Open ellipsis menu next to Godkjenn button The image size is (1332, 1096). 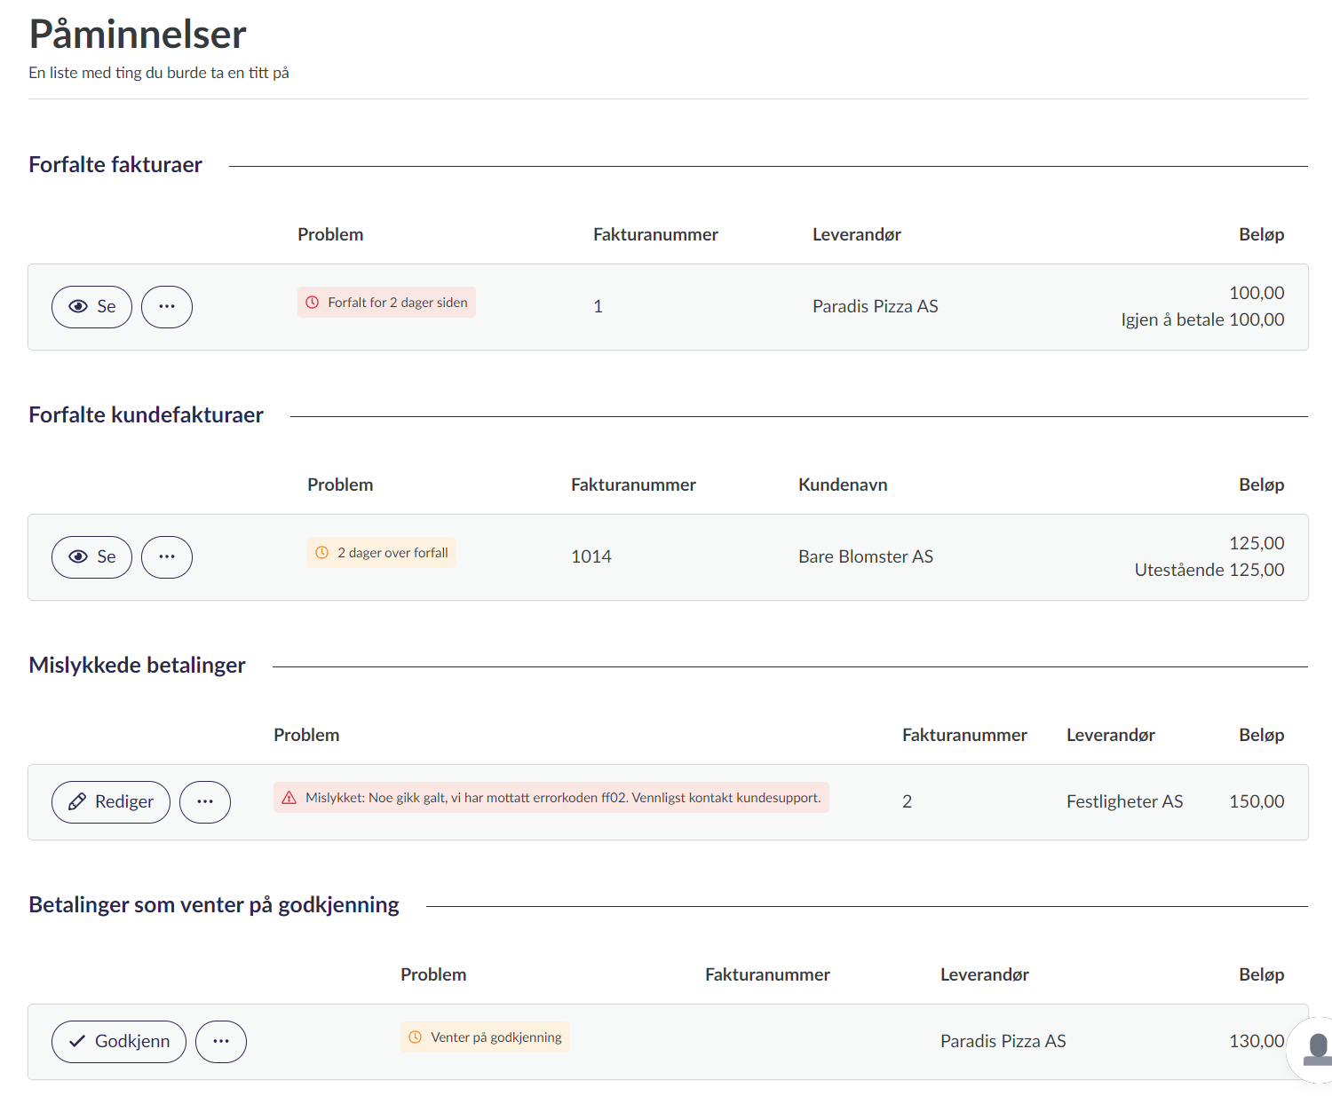(x=221, y=1042)
